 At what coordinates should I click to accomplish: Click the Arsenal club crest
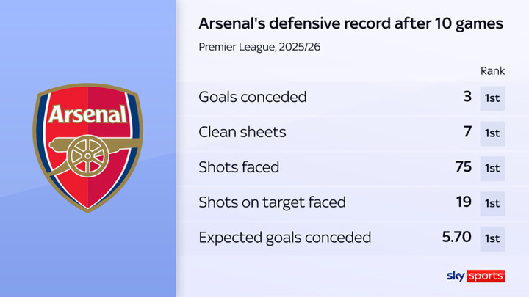[x=89, y=148]
